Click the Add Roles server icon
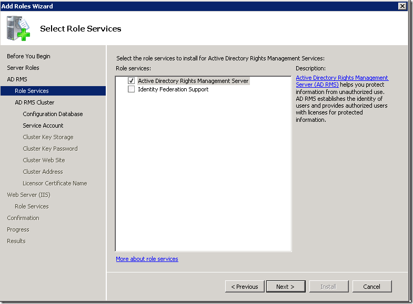Screen dimensions: 413x304 click(18, 28)
